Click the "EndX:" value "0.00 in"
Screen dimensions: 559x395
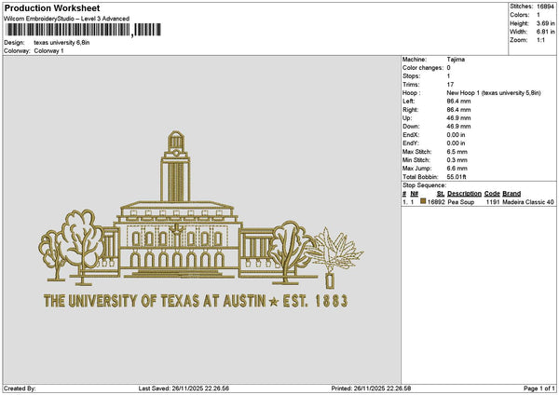point(456,135)
